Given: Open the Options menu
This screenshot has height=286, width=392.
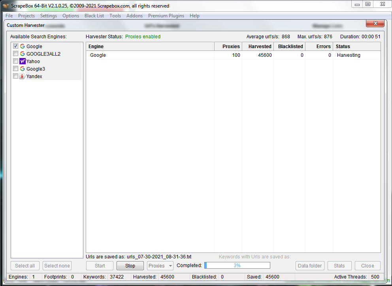Looking at the screenshot, I should 71,16.
